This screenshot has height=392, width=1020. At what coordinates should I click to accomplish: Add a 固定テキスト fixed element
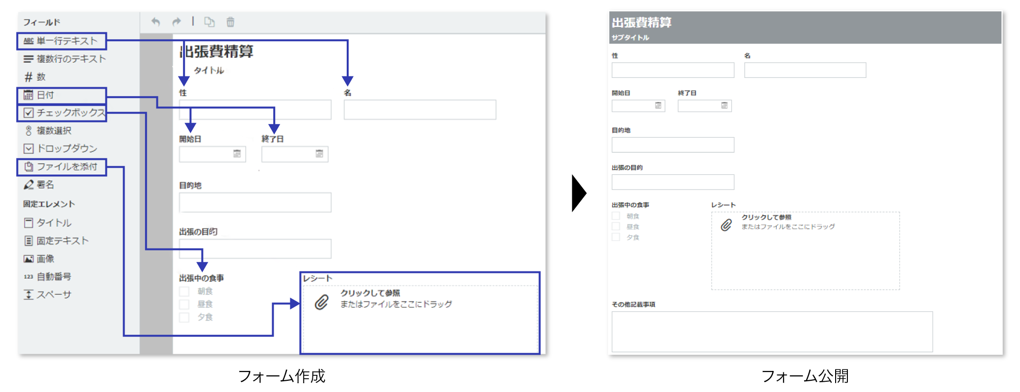click(56, 241)
